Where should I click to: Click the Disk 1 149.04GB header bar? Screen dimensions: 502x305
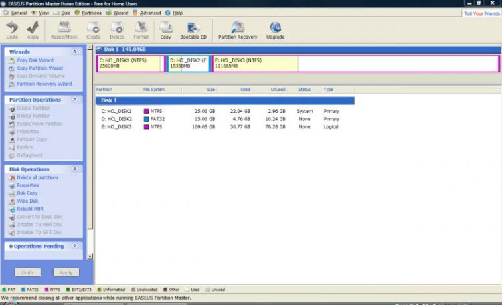pos(298,49)
